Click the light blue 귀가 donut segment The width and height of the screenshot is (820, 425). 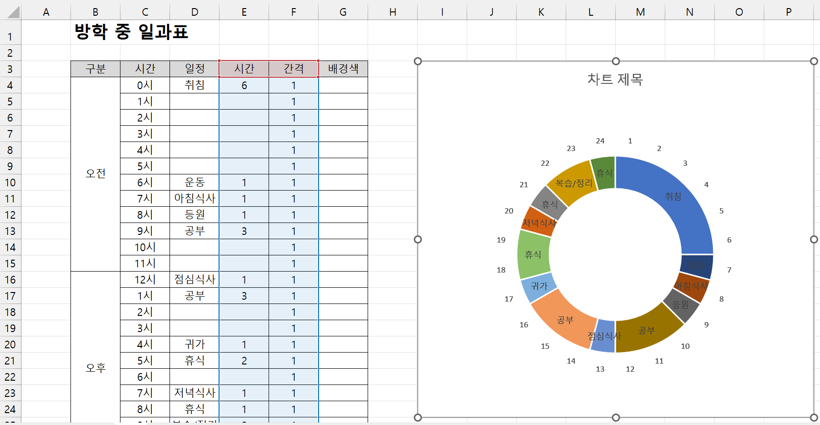point(538,286)
